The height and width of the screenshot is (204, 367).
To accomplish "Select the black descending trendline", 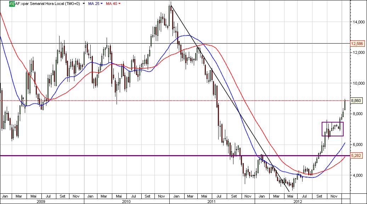I will tap(230, 98).
